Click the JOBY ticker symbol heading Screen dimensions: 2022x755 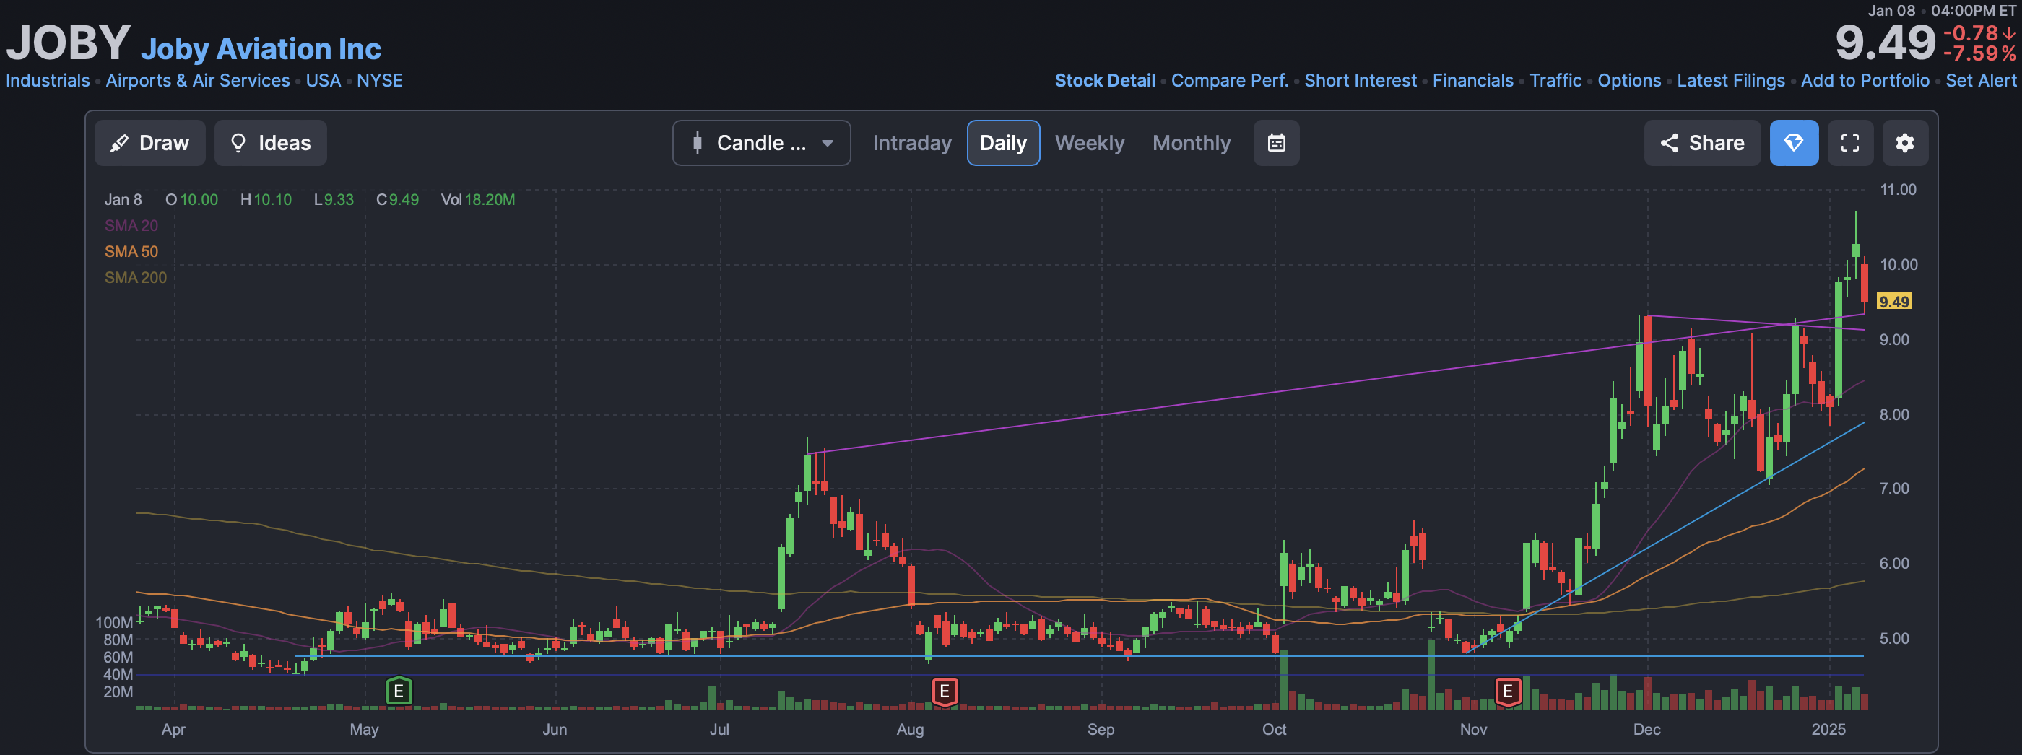[x=69, y=43]
